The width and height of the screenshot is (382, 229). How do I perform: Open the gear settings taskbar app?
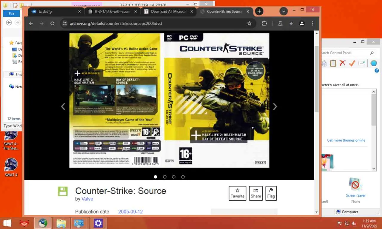[x=98, y=223]
